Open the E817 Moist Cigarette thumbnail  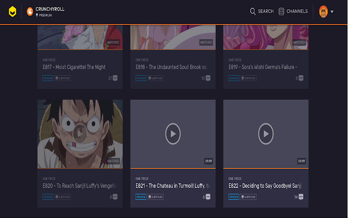click(x=80, y=37)
